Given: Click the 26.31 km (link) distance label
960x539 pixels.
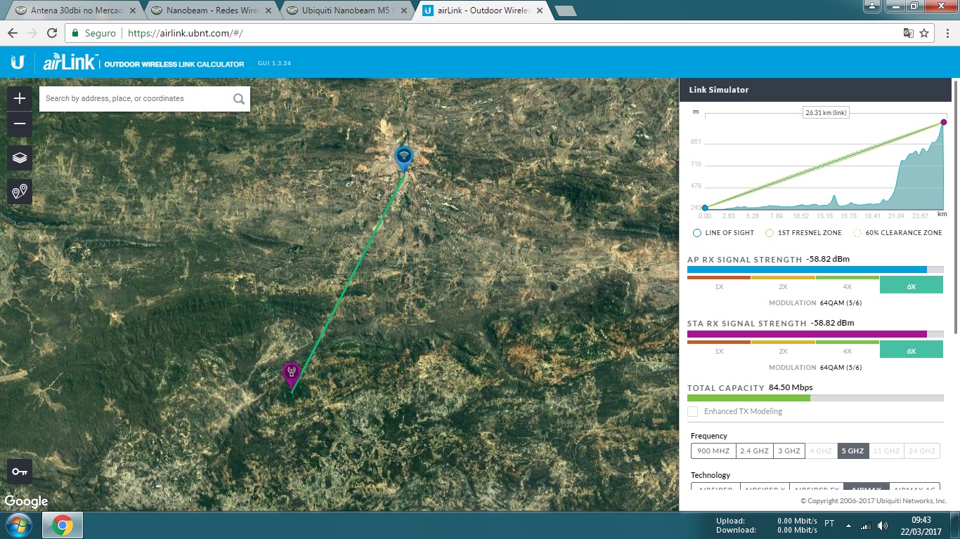Looking at the screenshot, I should tap(826, 112).
